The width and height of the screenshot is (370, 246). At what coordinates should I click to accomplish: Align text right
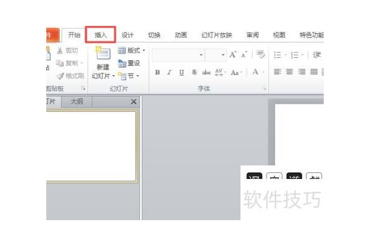pos(302,71)
